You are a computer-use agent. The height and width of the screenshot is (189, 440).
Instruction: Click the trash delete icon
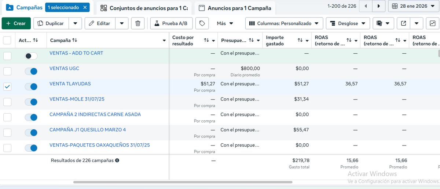[138, 23]
